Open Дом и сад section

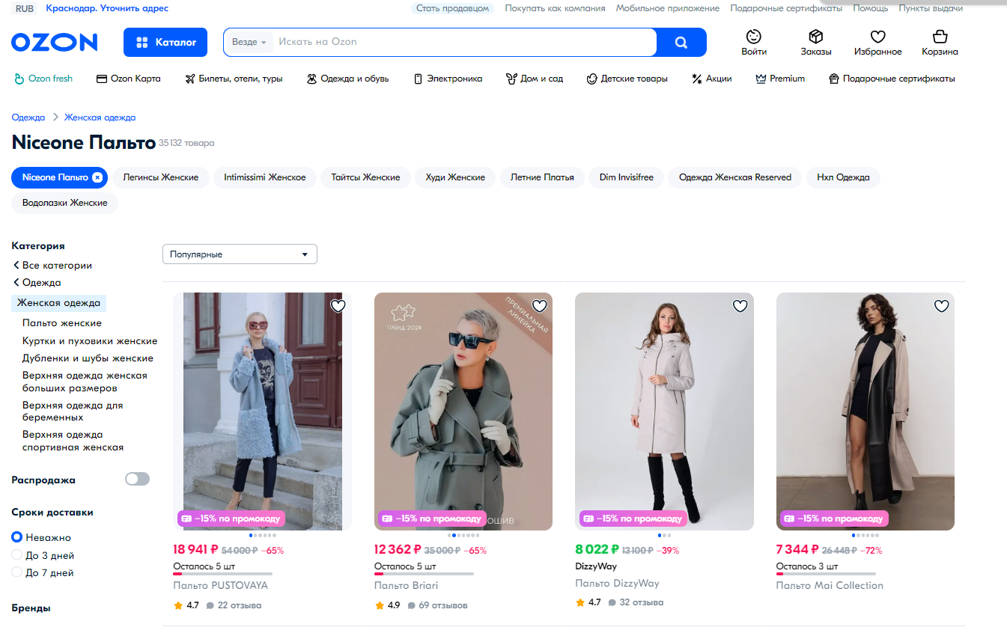(535, 79)
